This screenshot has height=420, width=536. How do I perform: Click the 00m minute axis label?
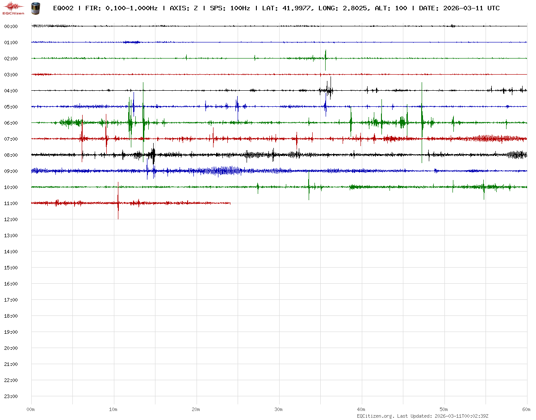(31, 409)
